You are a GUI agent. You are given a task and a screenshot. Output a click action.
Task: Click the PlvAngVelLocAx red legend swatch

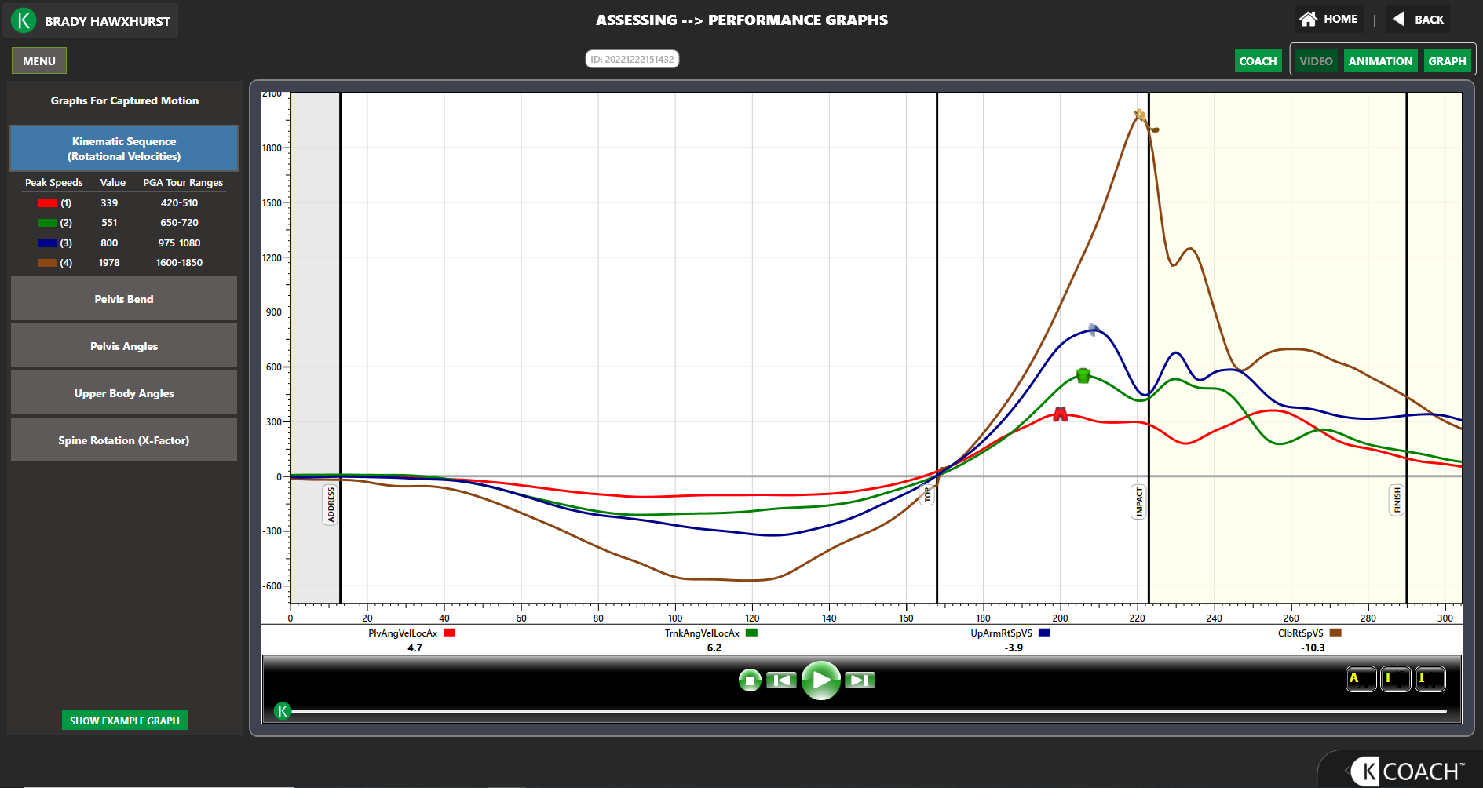tap(449, 633)
